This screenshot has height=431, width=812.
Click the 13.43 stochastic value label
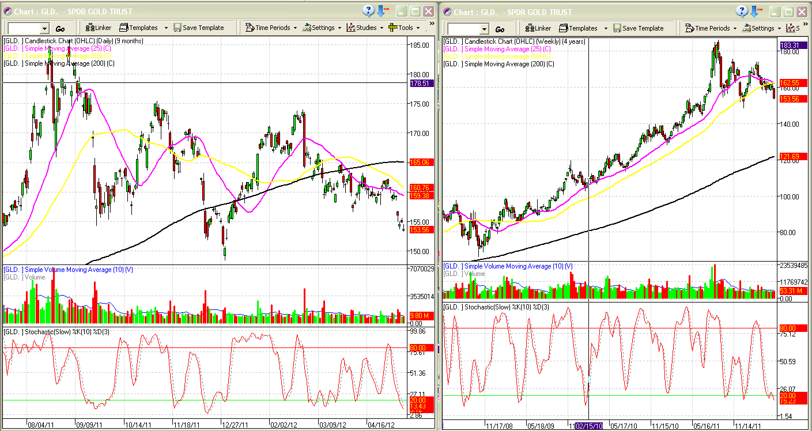tap(421, 407)
